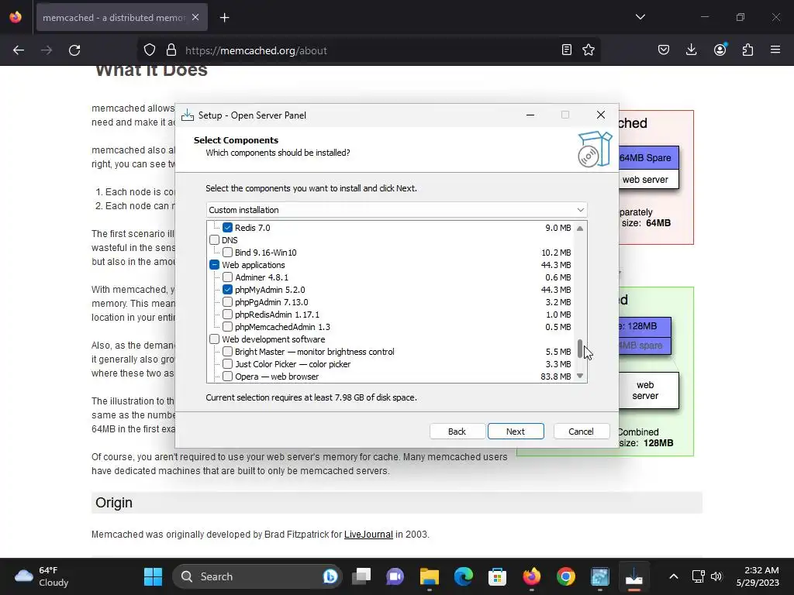Cancel the Open Server Panel setup
Screen dimensions: 794x595
click(581, 432)
